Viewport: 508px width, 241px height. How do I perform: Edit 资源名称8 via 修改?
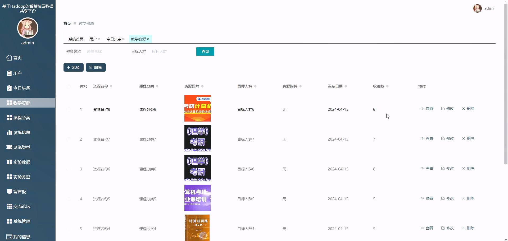point(447,109)
